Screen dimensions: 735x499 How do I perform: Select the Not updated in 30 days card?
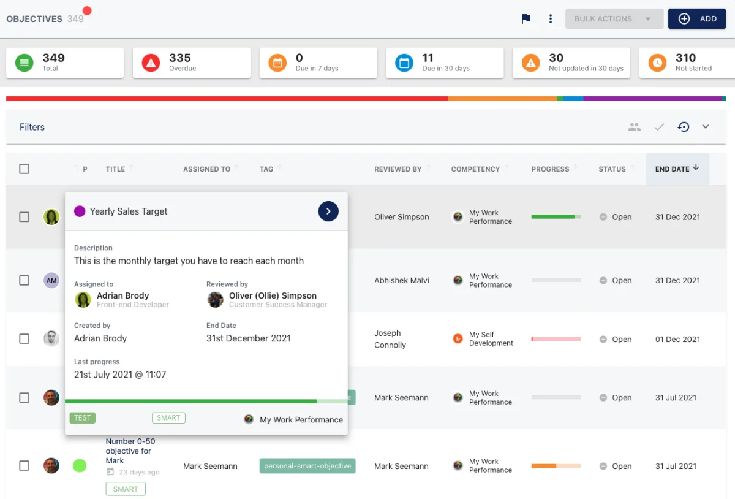[x=572, y=63]
